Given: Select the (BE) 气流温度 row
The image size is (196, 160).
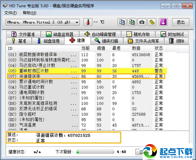Looking at the screenshot, I should point(87,125).
